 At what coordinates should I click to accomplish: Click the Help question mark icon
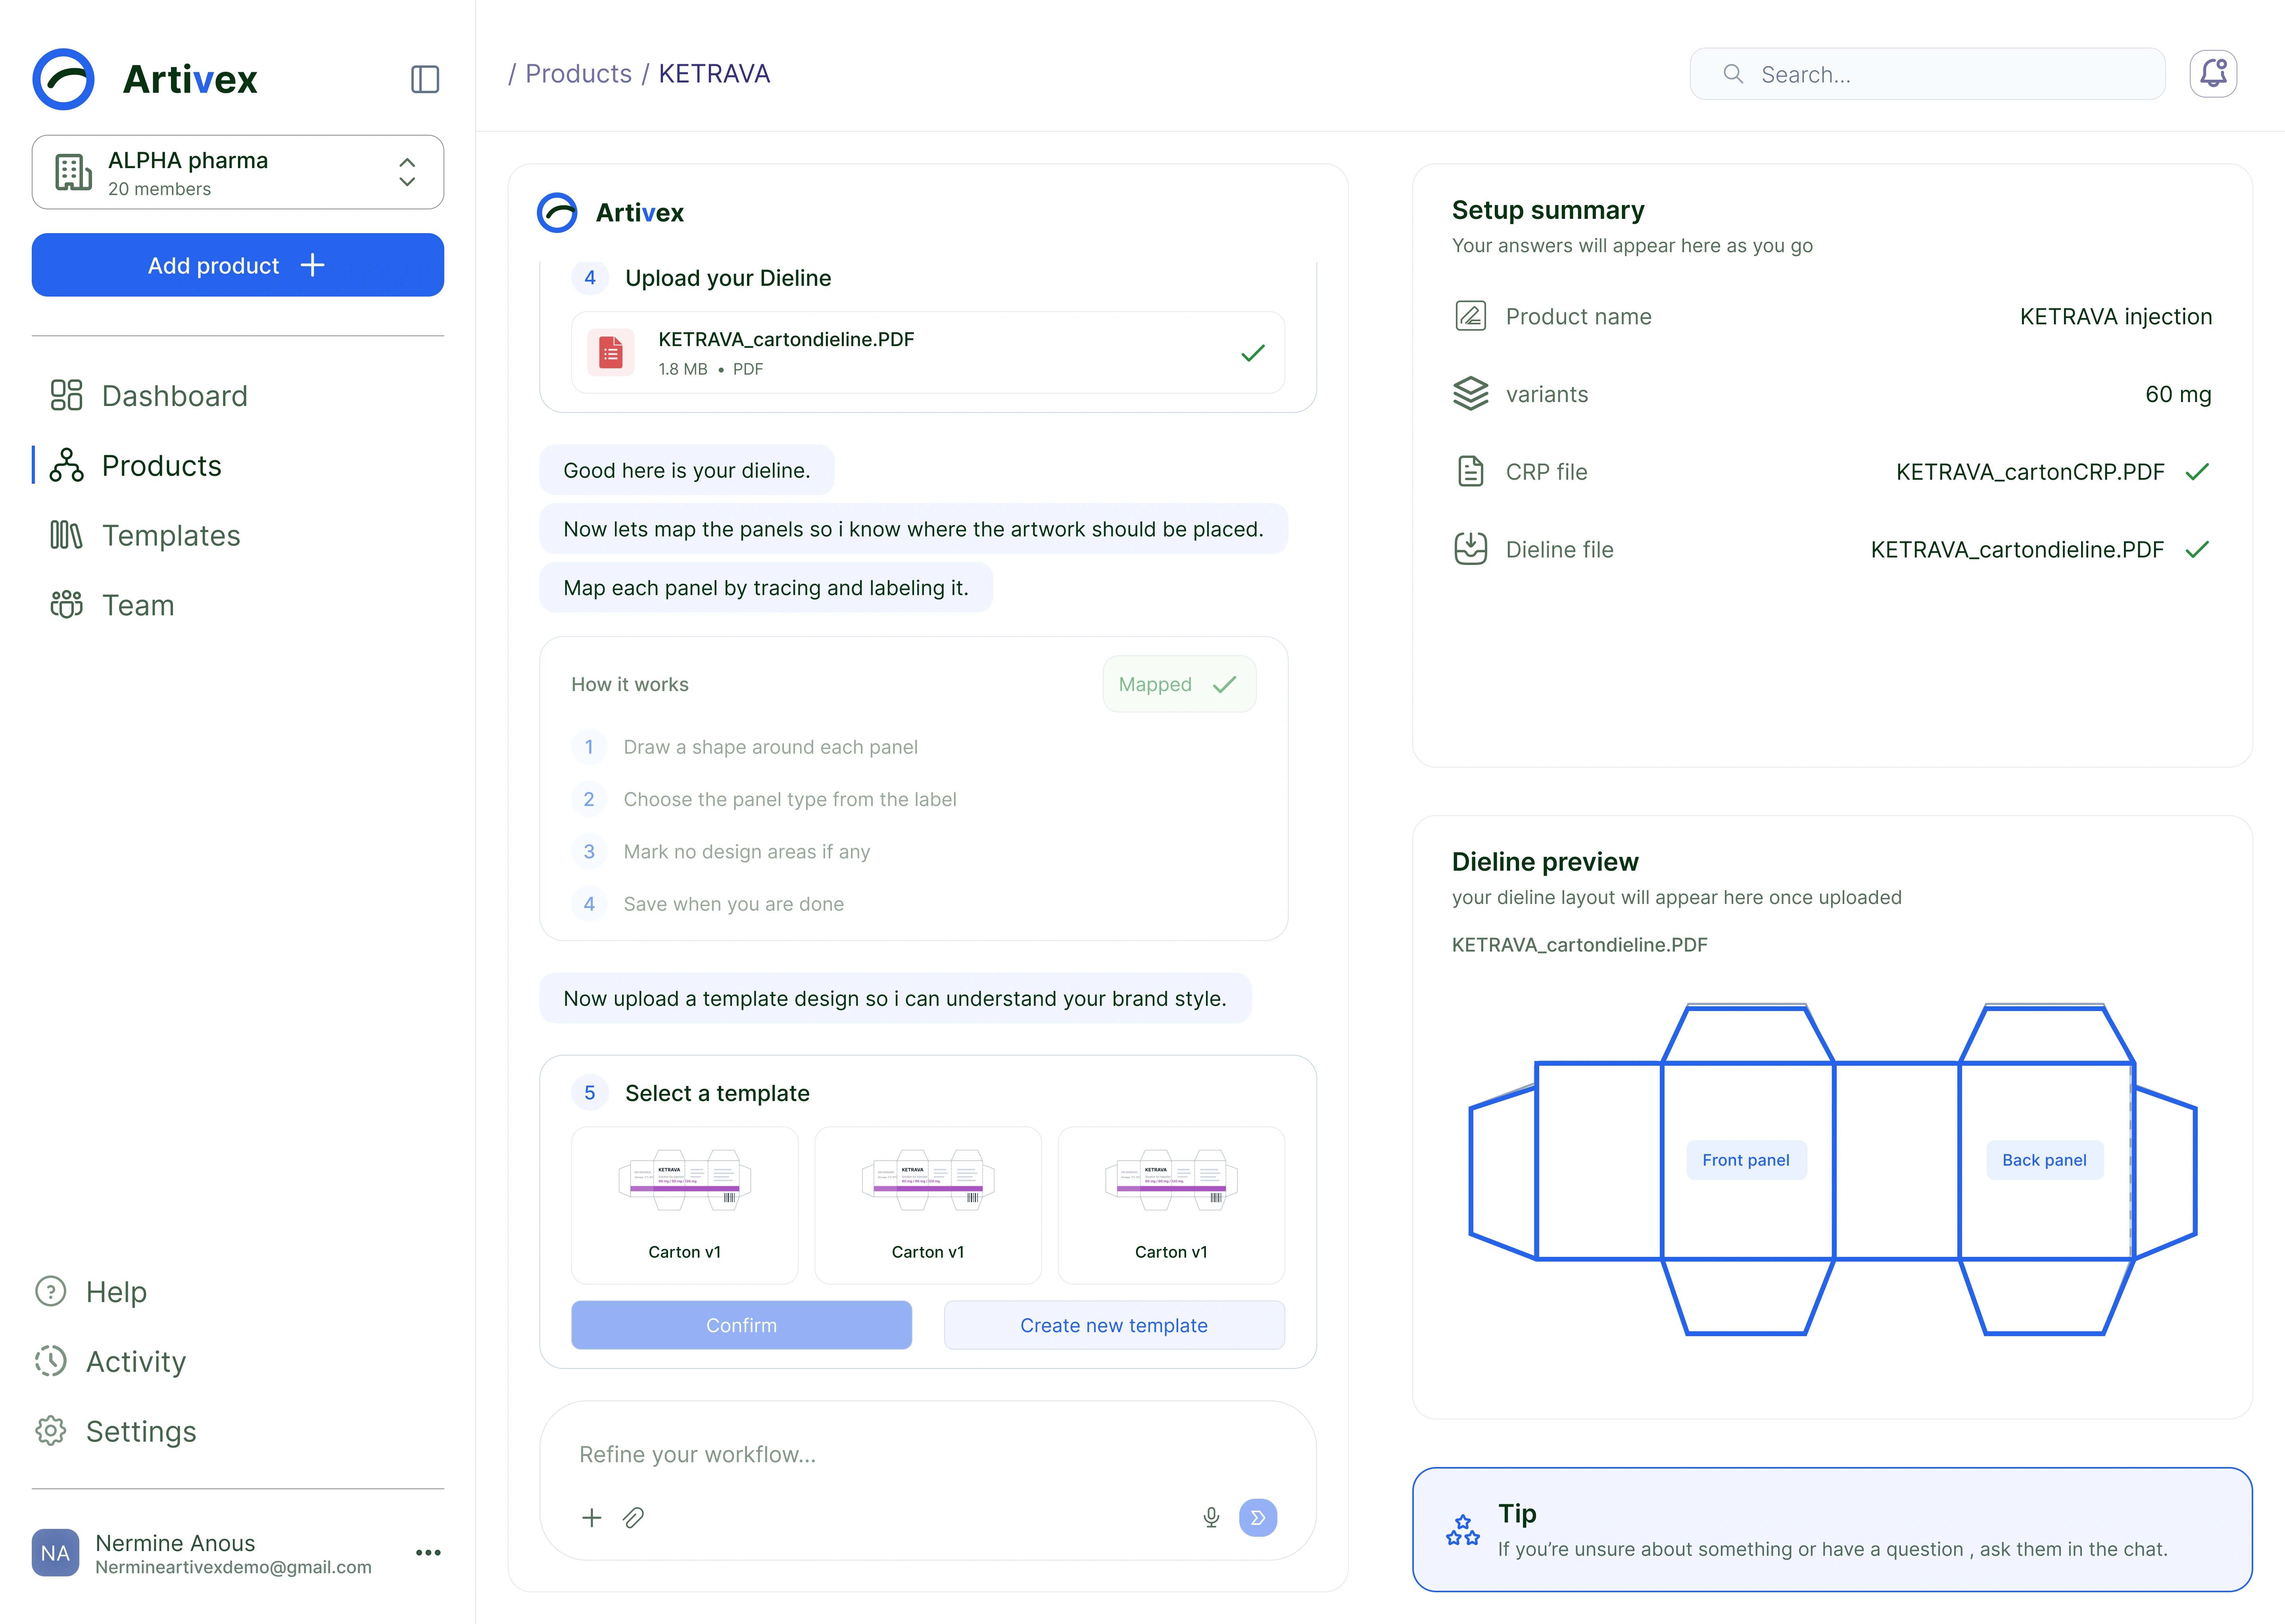point(51,1291)
